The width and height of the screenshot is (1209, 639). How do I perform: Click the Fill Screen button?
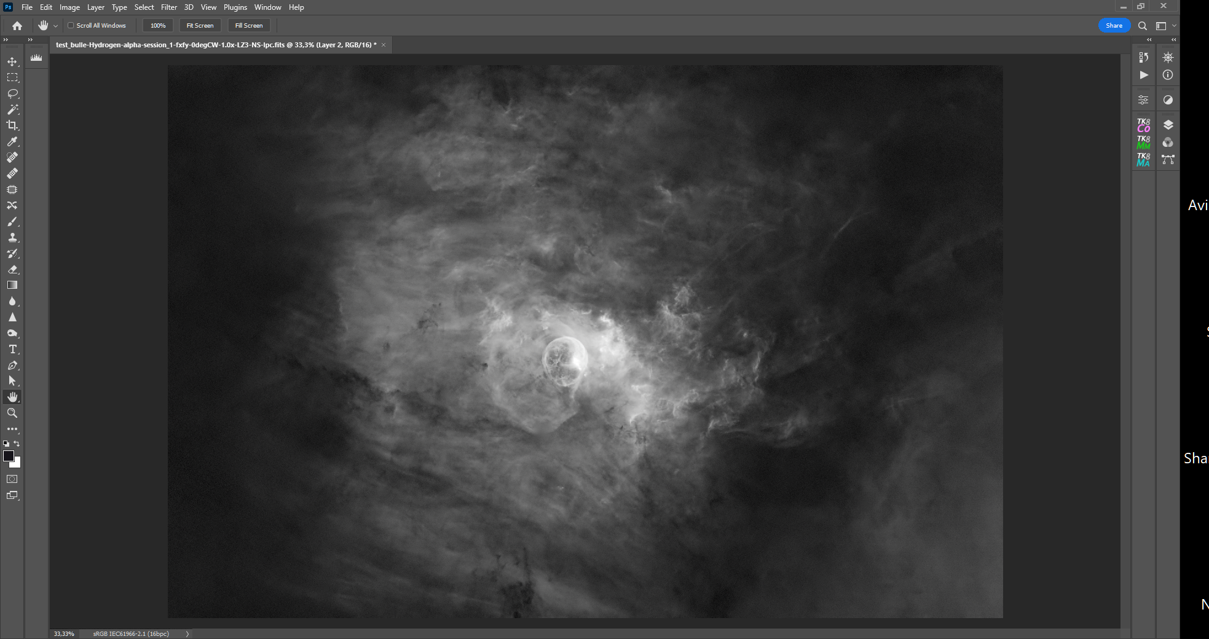tap(249, 26)
